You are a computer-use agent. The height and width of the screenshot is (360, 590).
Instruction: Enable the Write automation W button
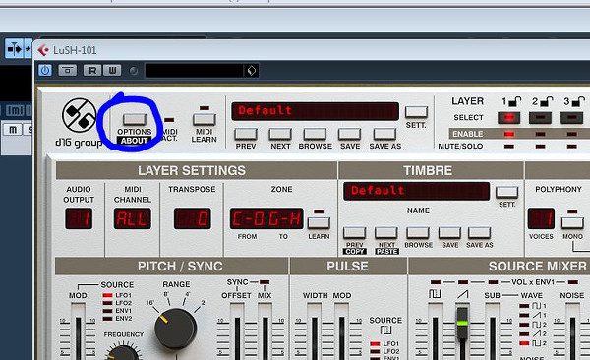click(112, 71)
